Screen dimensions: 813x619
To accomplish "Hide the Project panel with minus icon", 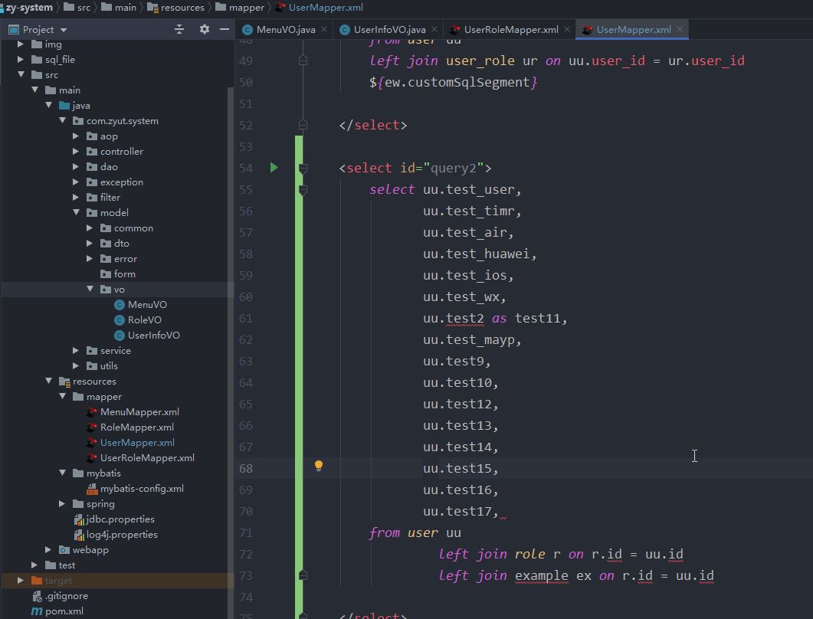I will tap(225, 30).
